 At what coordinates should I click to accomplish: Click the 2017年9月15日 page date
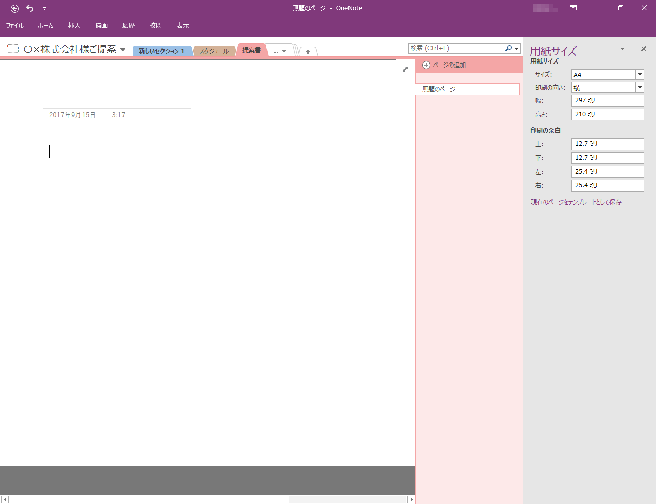coord(72,115)
